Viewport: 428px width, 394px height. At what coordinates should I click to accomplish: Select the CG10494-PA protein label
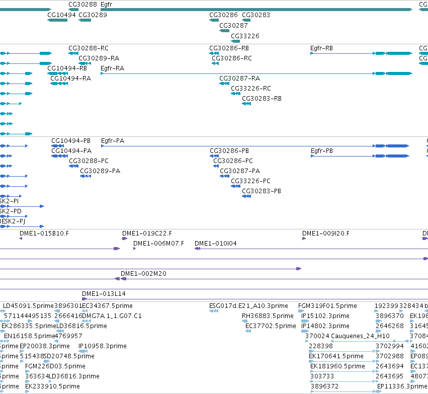(71, 151)
